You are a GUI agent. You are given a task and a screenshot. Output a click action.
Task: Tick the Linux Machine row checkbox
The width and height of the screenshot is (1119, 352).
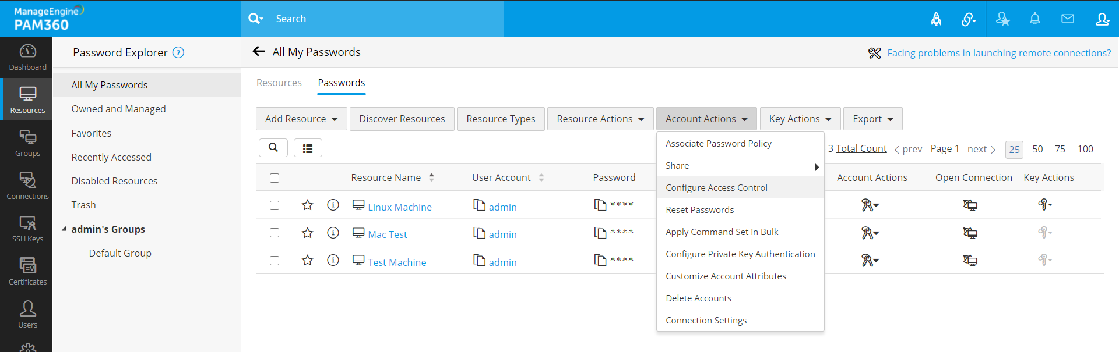pos(275,205)
